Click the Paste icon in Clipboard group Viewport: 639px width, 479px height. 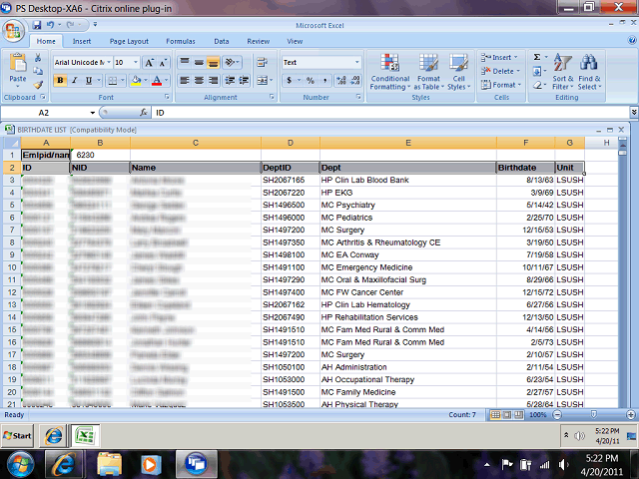tap(18, 67)
